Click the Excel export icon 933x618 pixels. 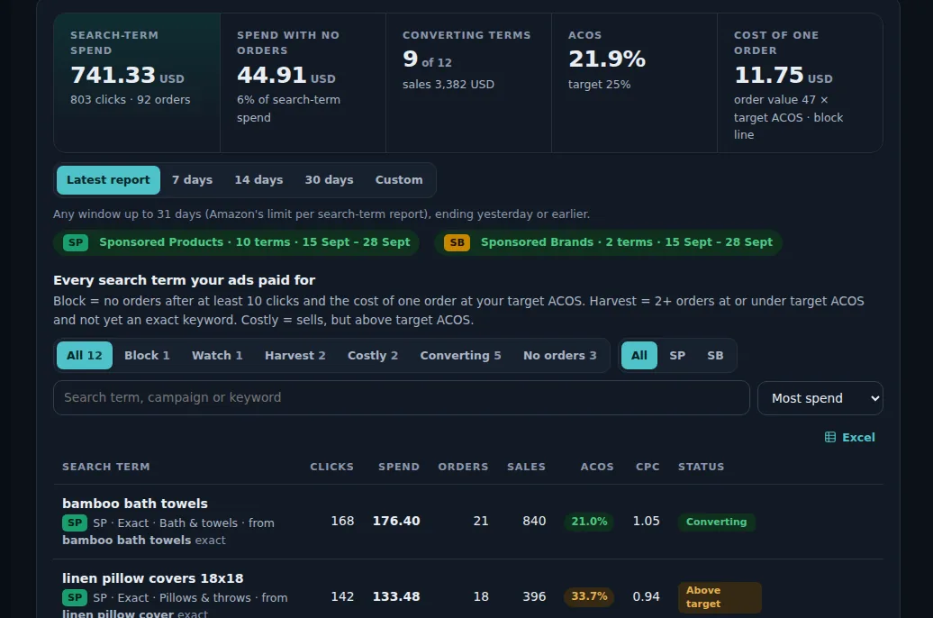click(x=830, y=437)
